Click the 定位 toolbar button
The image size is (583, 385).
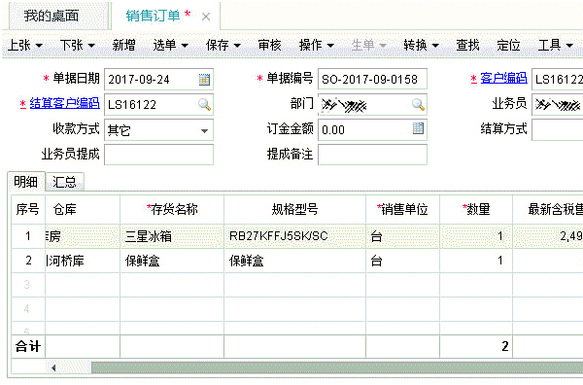pyautogui.click(x=508, y=46)
